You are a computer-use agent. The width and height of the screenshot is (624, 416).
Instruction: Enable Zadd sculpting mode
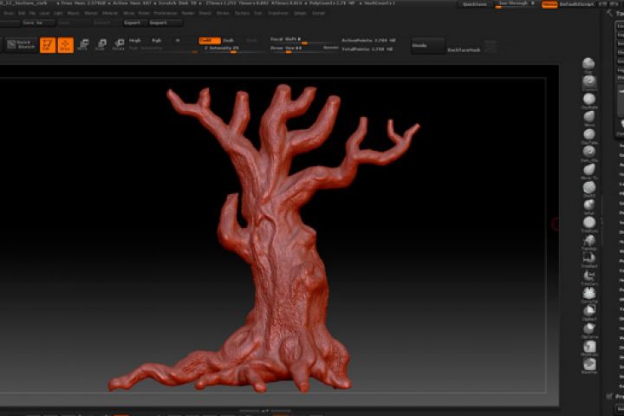point(209,41)
